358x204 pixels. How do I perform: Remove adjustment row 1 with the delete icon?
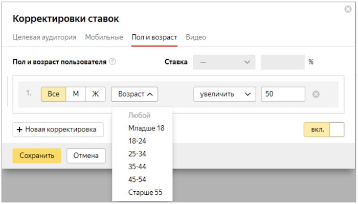coord(316,94)
